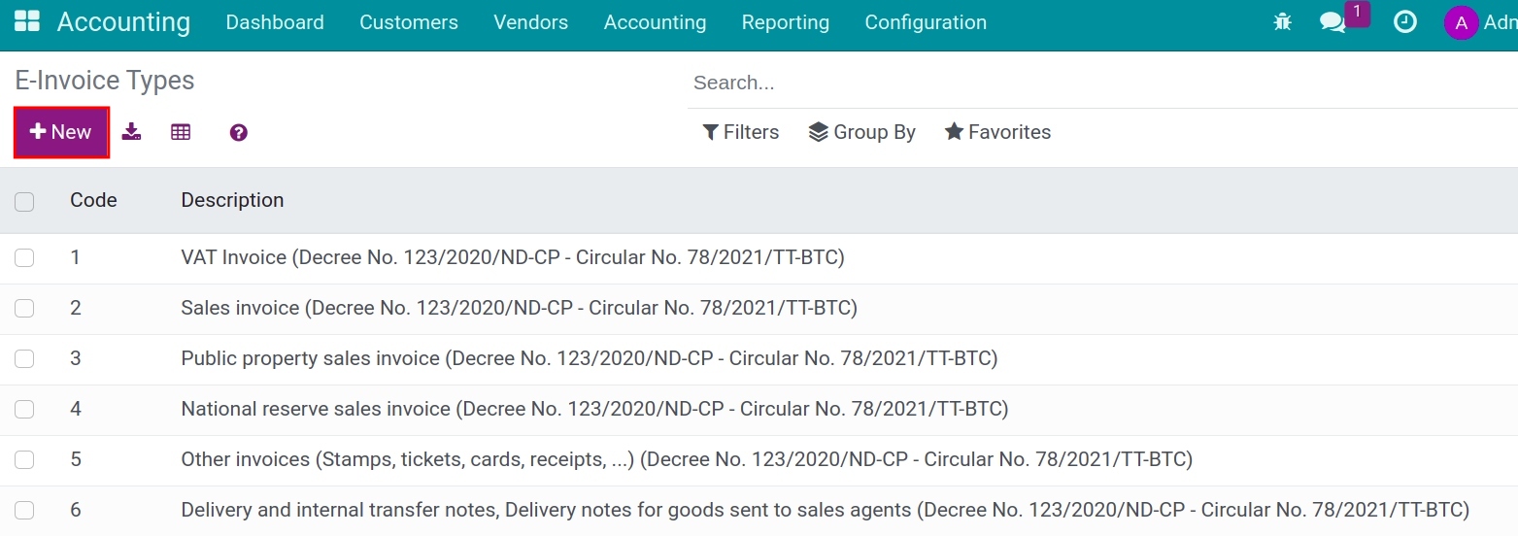Sort by the Description column header
Viewport: 1518px width, 536px height.
232,200
